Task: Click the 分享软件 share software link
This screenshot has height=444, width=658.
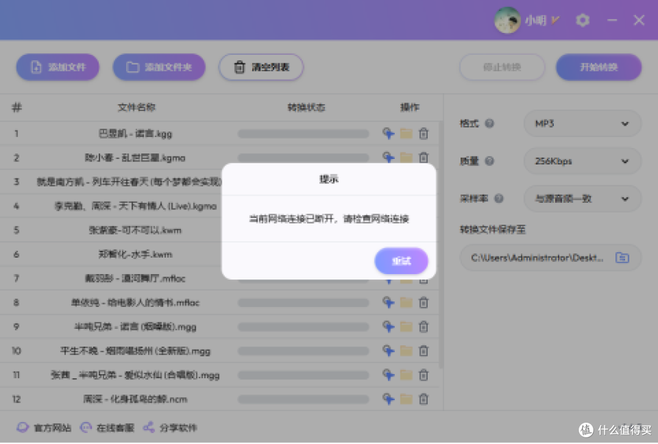Action: point(170,428)
